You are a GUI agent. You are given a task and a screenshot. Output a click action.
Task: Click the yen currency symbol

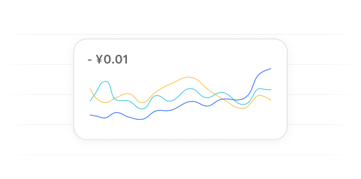point(99,60)
